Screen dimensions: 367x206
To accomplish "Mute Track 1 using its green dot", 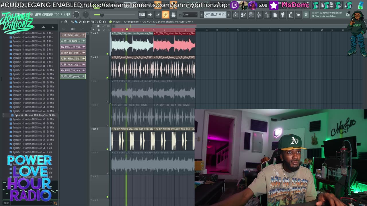I will [108, 54].
